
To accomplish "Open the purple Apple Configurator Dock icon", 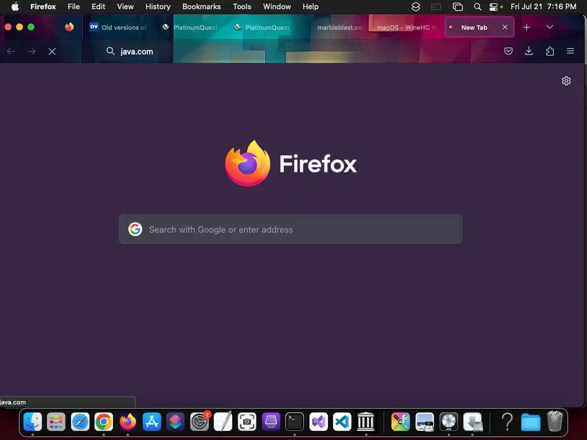I will (x=271, y=422).
